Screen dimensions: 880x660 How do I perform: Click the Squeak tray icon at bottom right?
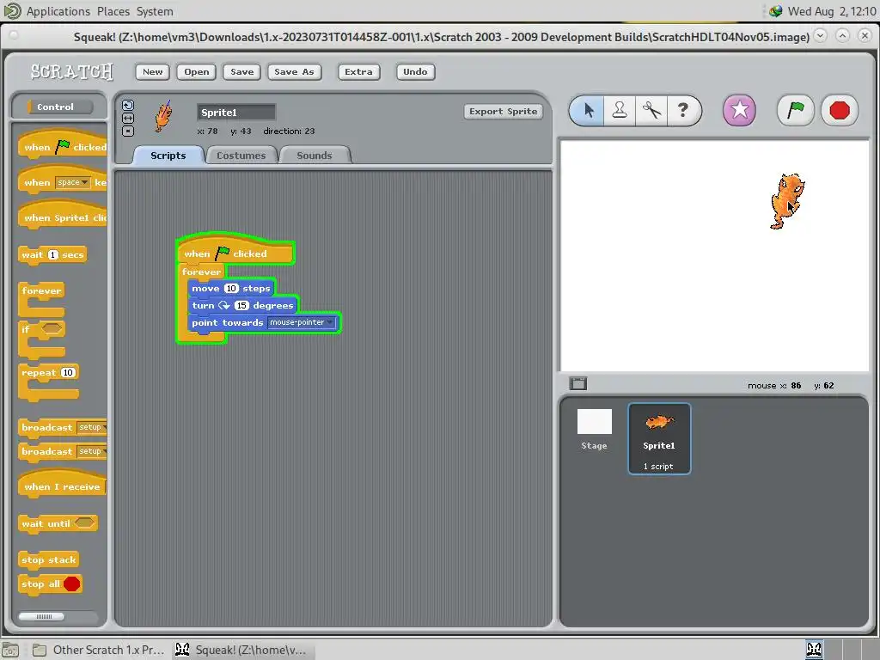click(x=815, y=650)
